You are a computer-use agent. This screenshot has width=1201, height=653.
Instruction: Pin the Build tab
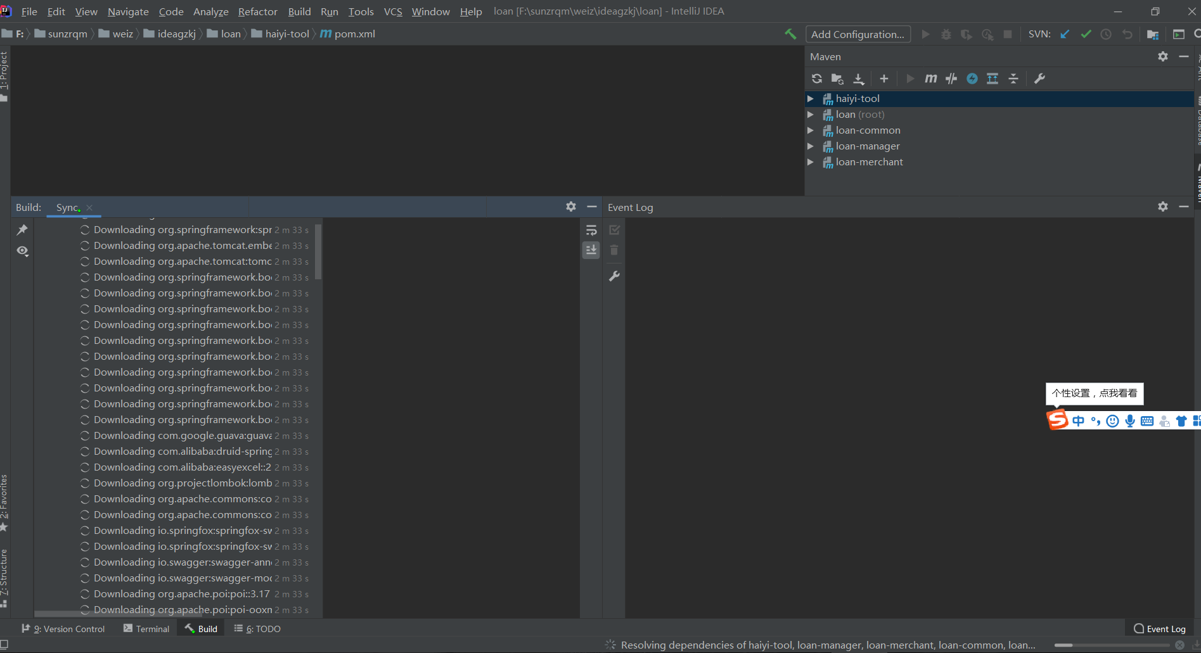click(x=22, y=230)
